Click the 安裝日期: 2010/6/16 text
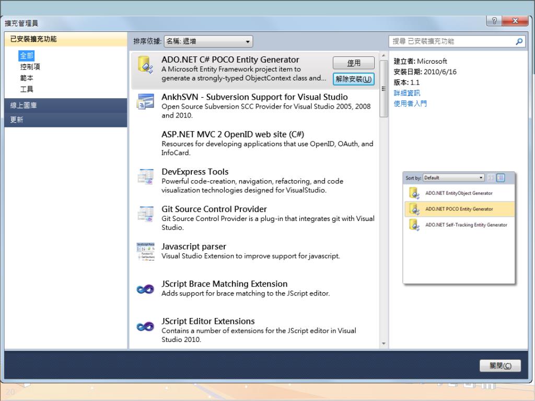Viewport: 535px width, 401px height. point(425,72)
